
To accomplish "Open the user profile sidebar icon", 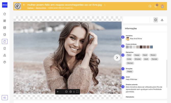I will 5,55.
